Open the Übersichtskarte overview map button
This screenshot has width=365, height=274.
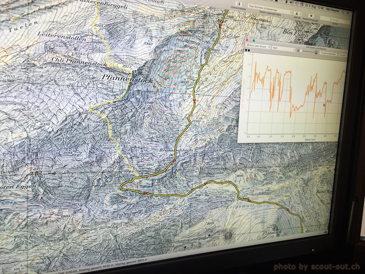(239, 4)
